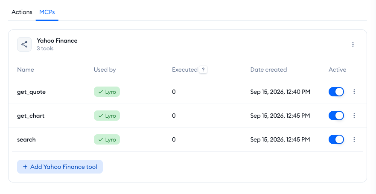The height and width of the screenshot is (194, 376).
Task: Select the MCPs tab
Action: point(47,12)
